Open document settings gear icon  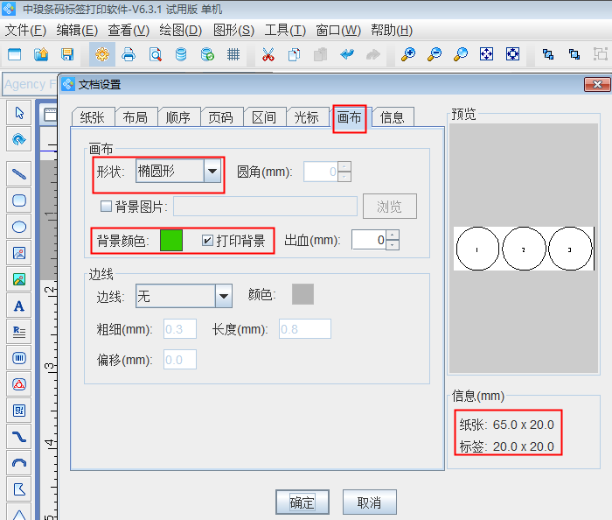(x=102, y=55)
